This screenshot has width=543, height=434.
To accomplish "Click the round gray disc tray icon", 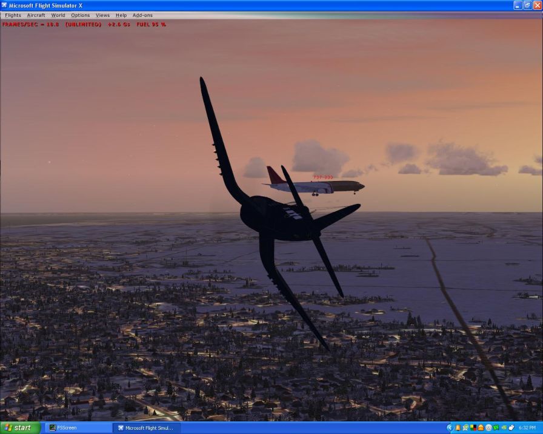I will 488,428.
